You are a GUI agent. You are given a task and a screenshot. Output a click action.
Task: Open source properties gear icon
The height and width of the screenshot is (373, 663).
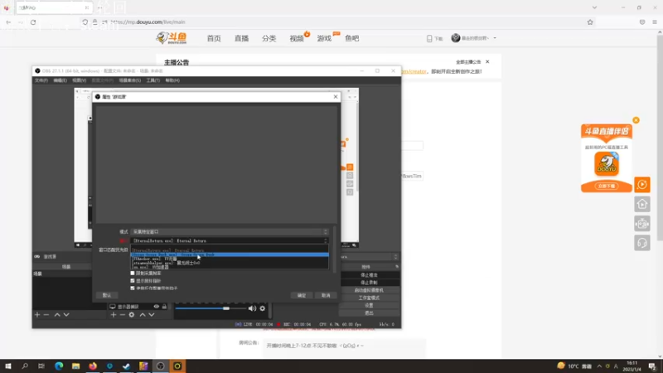point(132,315)
